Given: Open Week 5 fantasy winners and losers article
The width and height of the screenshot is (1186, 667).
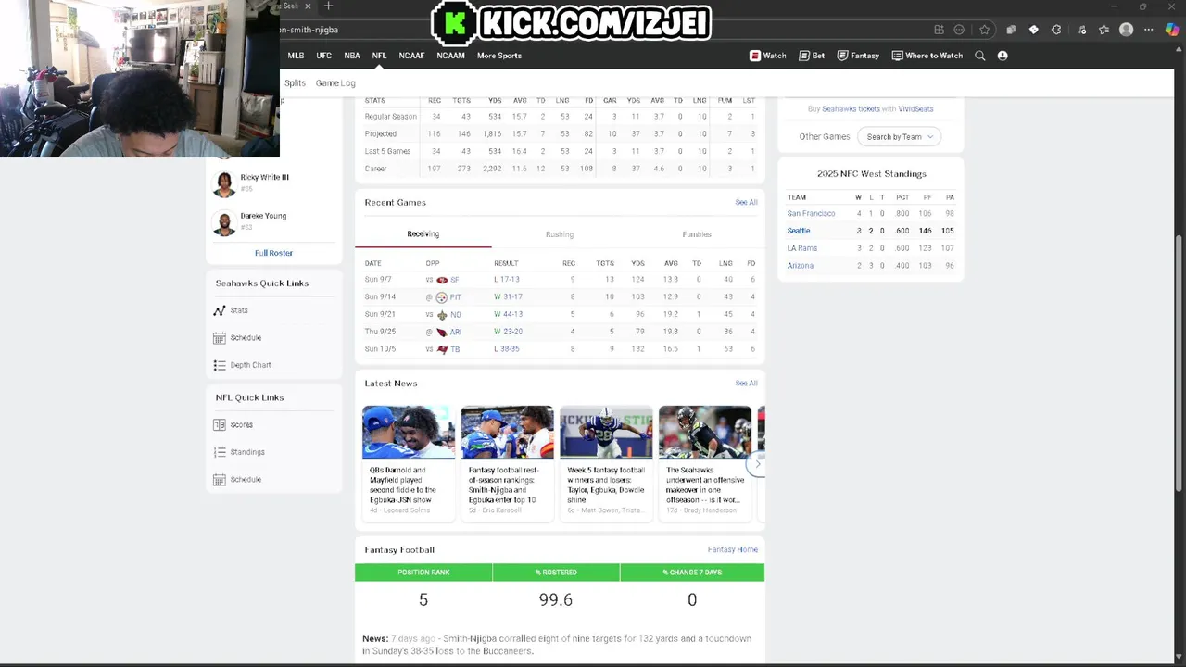Looking at the screenshot, I should (x=606, y=463).
